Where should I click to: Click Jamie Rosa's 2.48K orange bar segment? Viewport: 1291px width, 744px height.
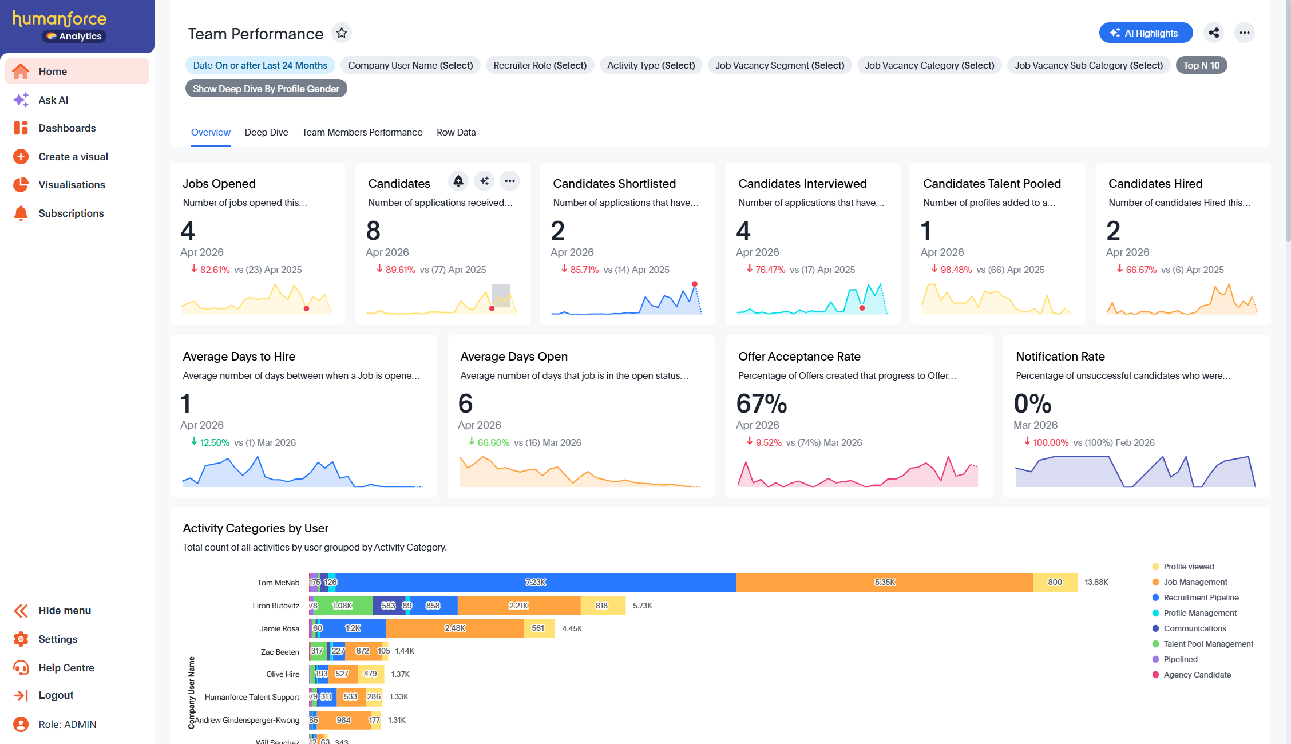[455, 628]
